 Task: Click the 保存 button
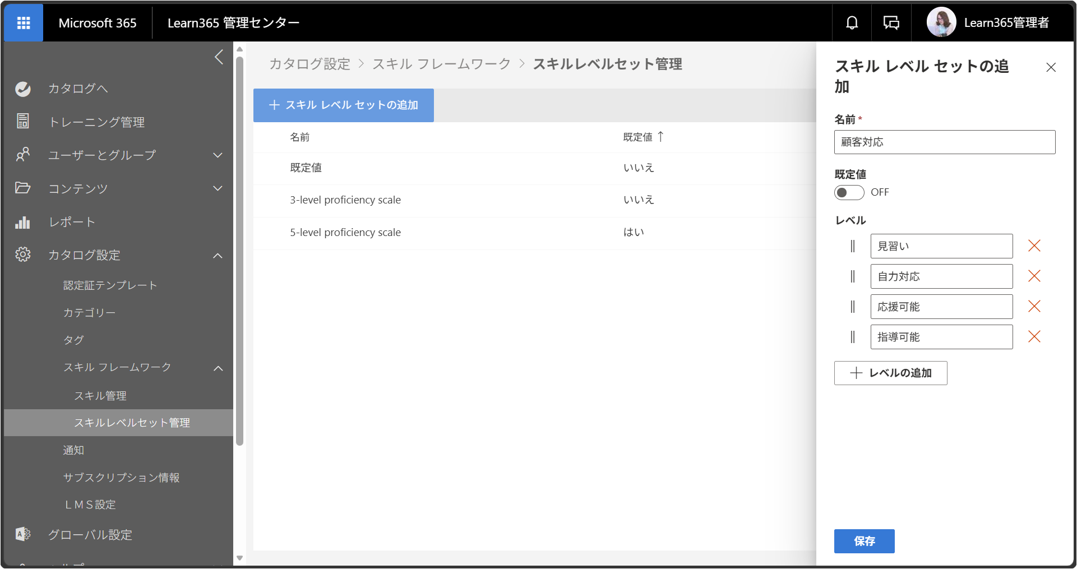[x=864, y=541]
